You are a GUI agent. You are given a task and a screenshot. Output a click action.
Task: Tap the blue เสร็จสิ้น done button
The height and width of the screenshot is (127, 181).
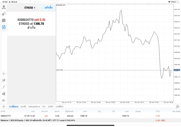48,8
